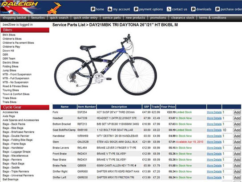Open my account icon link

point(110,9)
